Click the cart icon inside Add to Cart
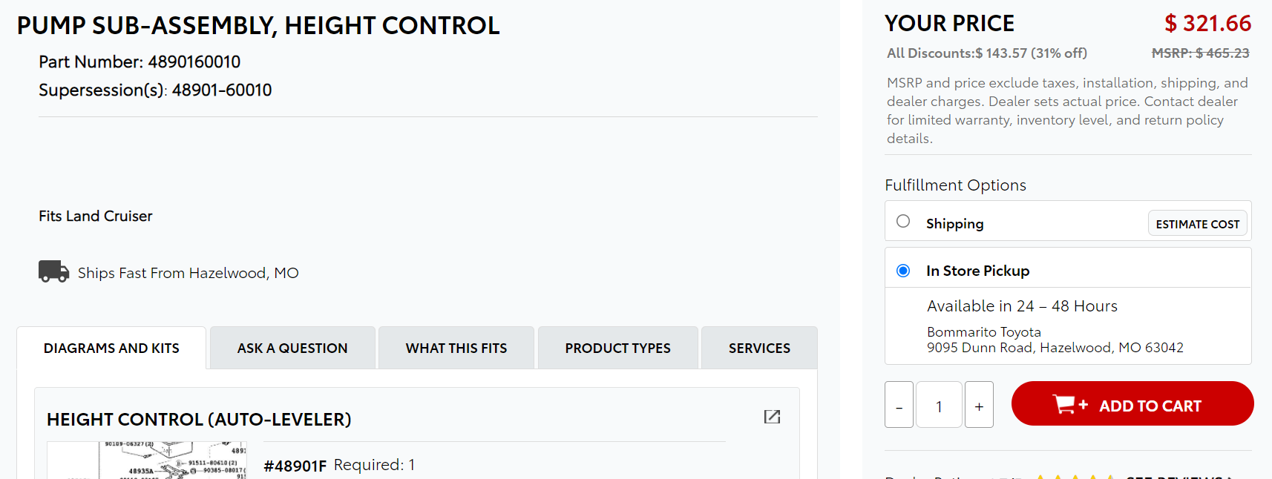Screen dimensions: 1272x479 [x=1069, y=405]
